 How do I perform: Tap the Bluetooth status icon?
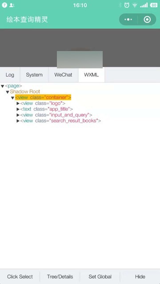coord(120,5)
